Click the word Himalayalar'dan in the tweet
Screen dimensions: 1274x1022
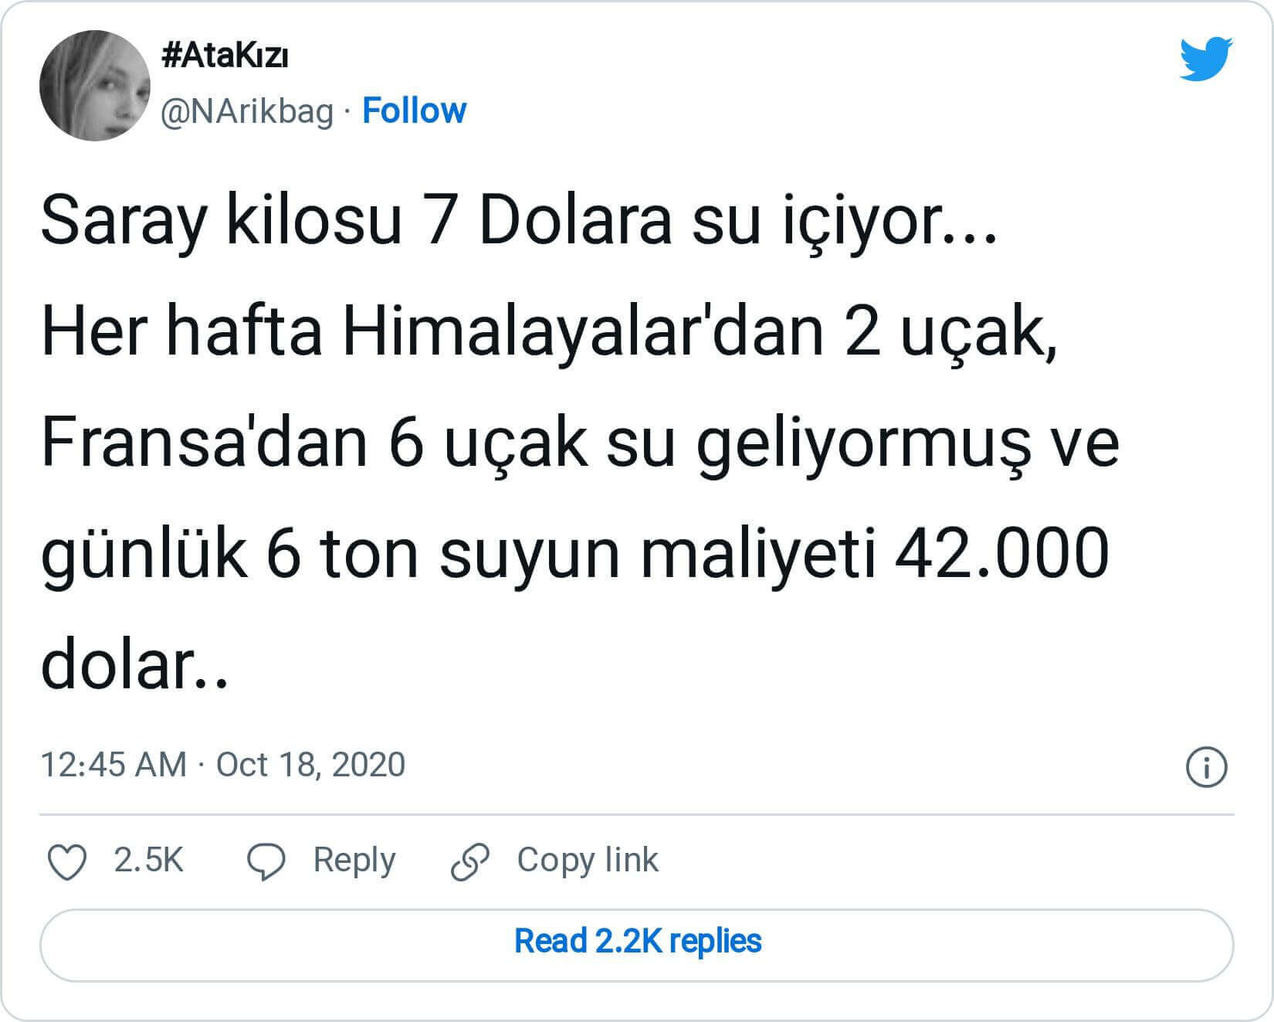pos(583,334)
